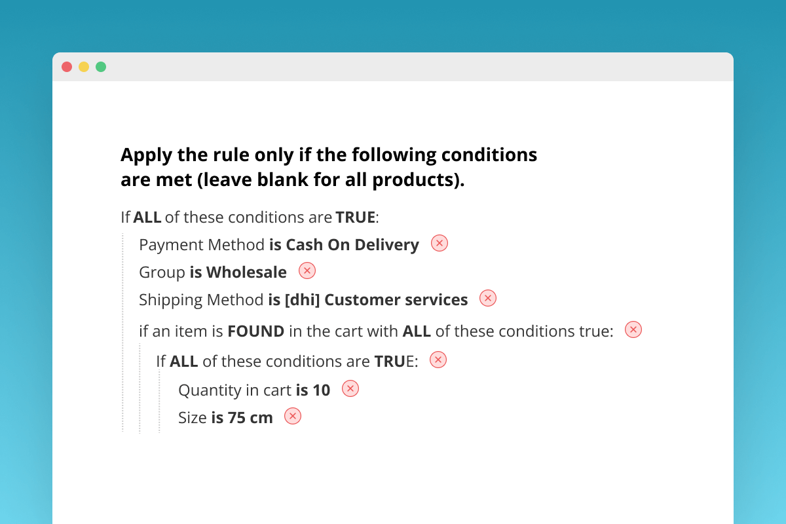Delete the item-in-cart condition group

pyautogui.click(x=633, y=329)
